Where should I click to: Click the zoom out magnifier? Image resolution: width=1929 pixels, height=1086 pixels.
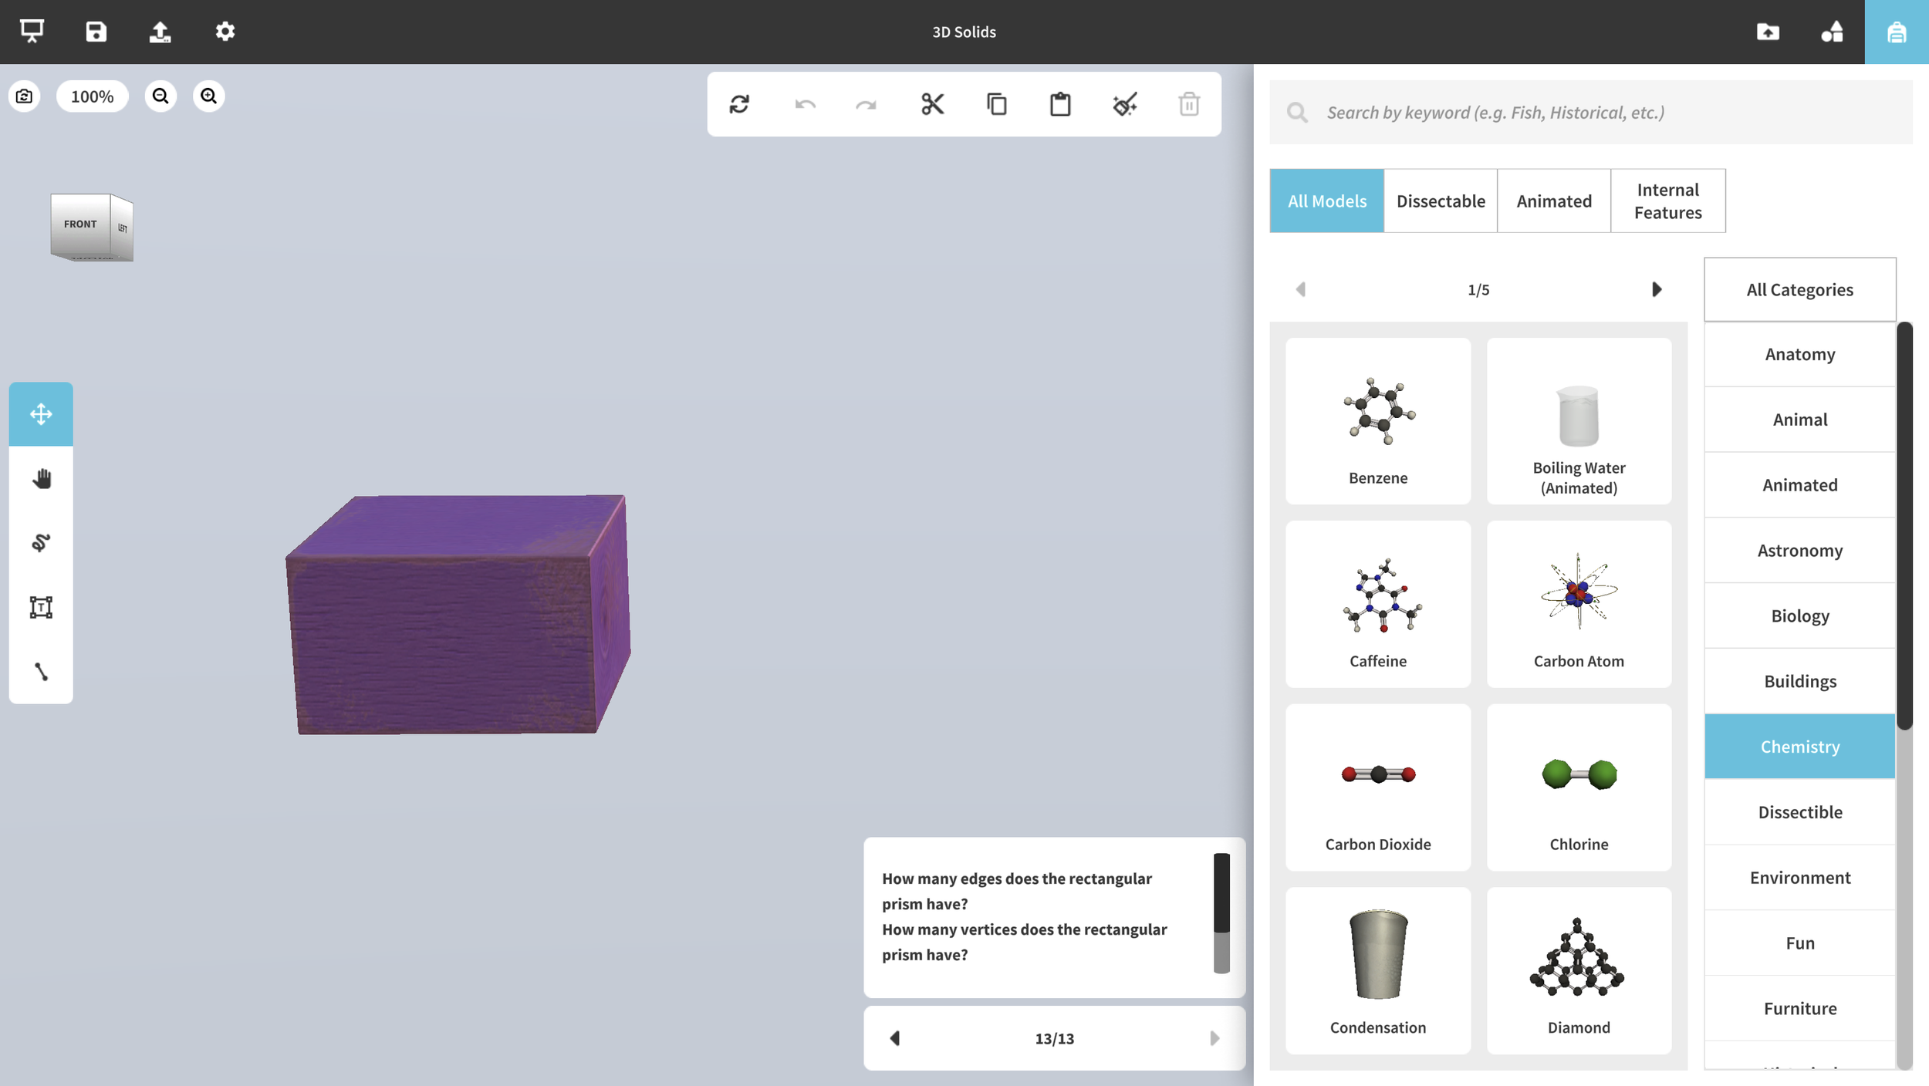(x=160, y=96)
